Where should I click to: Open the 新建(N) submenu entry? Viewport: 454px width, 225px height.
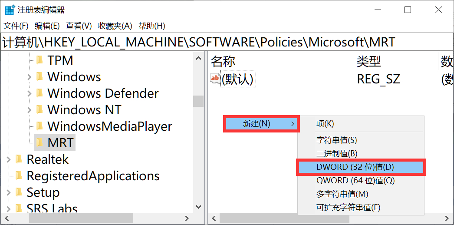(x=261, y=124)
